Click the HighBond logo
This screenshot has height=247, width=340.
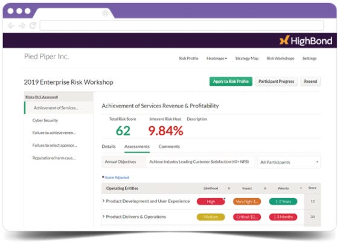click(306, 40)
